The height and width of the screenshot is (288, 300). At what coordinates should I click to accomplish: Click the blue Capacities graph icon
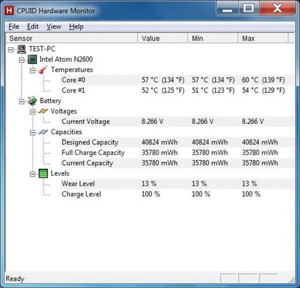tap(43, 132)
